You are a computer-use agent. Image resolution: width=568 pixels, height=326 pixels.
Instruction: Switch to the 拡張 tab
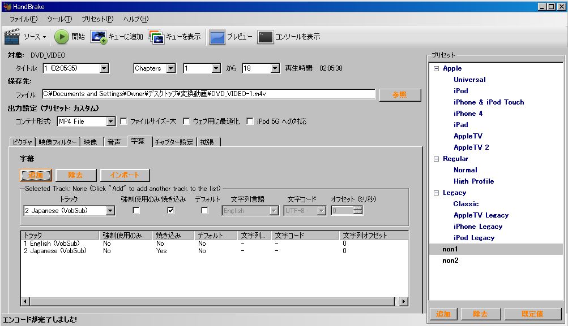207,142
